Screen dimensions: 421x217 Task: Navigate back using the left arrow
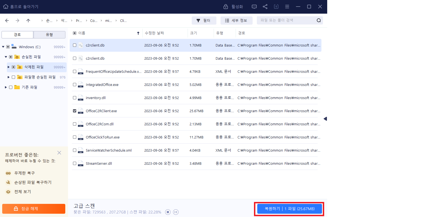pyautogui.click(x=7, y=20)
